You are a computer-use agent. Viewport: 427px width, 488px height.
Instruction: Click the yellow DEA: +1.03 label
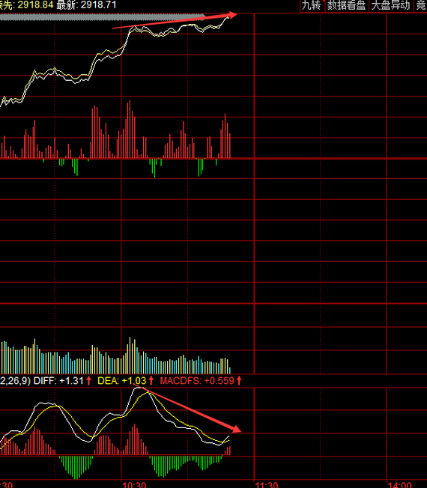[x=122, y=381]
